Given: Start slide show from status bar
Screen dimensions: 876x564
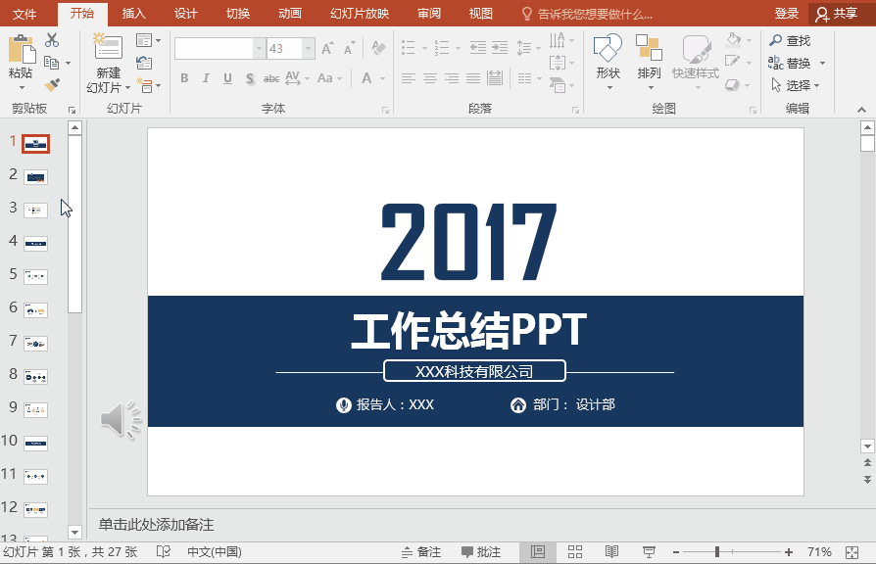Looking at the screenshot, I should coord(649,552).
